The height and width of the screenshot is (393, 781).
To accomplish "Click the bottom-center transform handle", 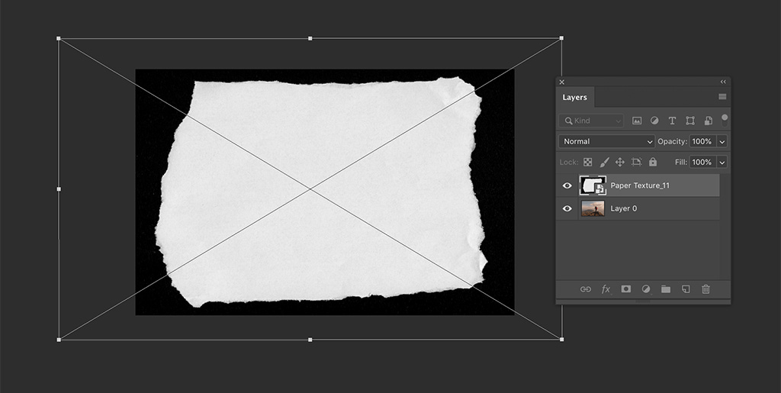I will click(x=310, y=340).
